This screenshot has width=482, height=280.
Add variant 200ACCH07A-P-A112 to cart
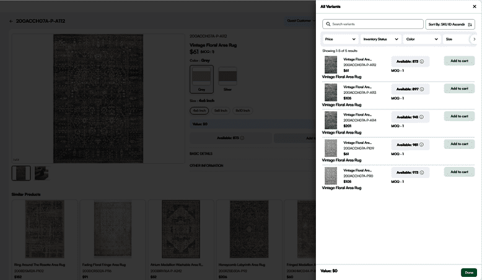pos(459,61)
